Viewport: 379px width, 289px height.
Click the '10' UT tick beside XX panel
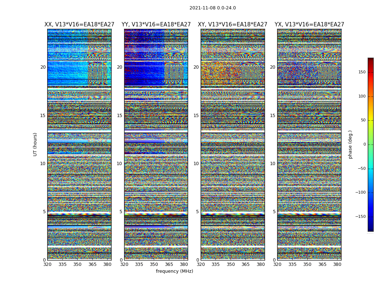pos(43,164)
